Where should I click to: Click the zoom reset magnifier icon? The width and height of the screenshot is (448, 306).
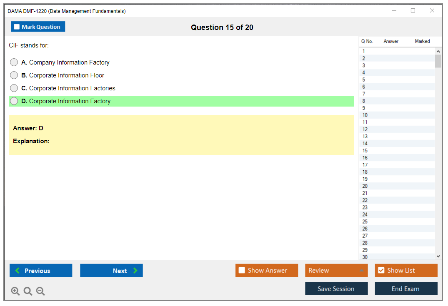pyautogui.click(x=28, y=291)
